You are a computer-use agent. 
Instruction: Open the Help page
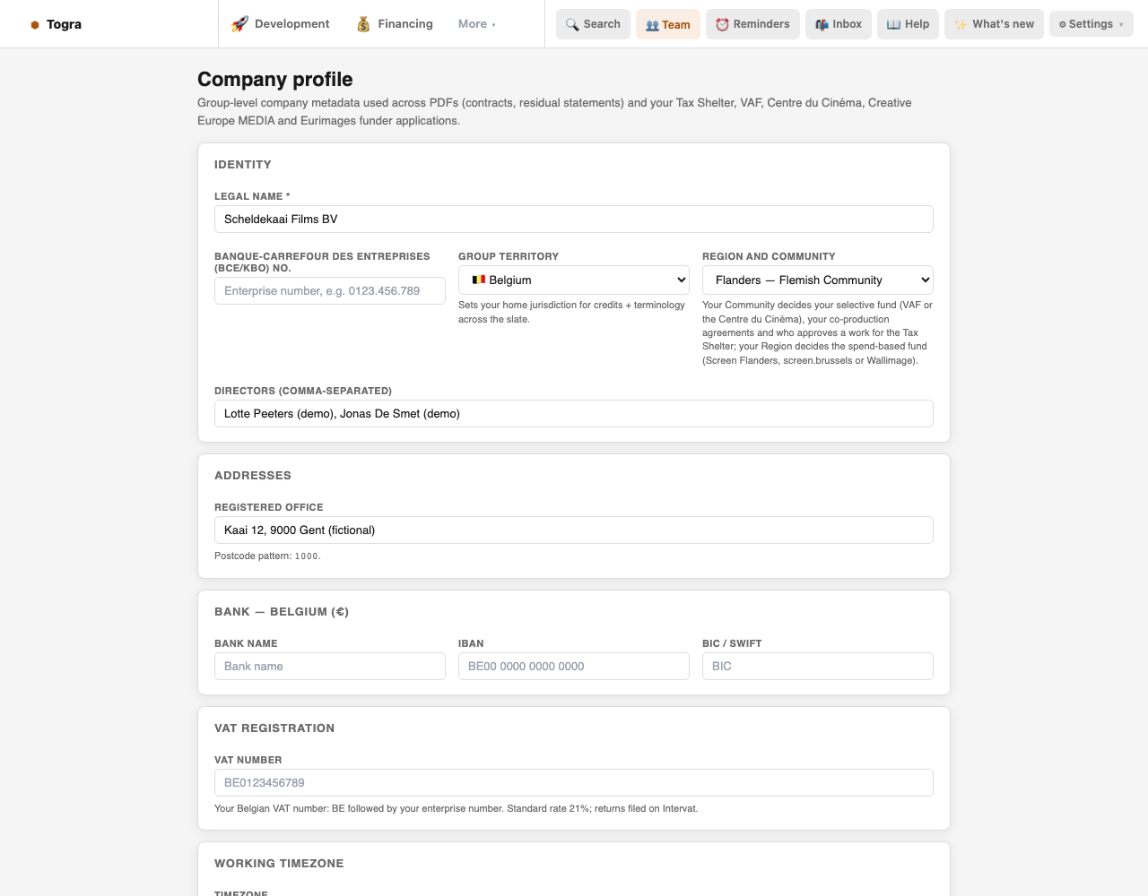click(908, 24)
